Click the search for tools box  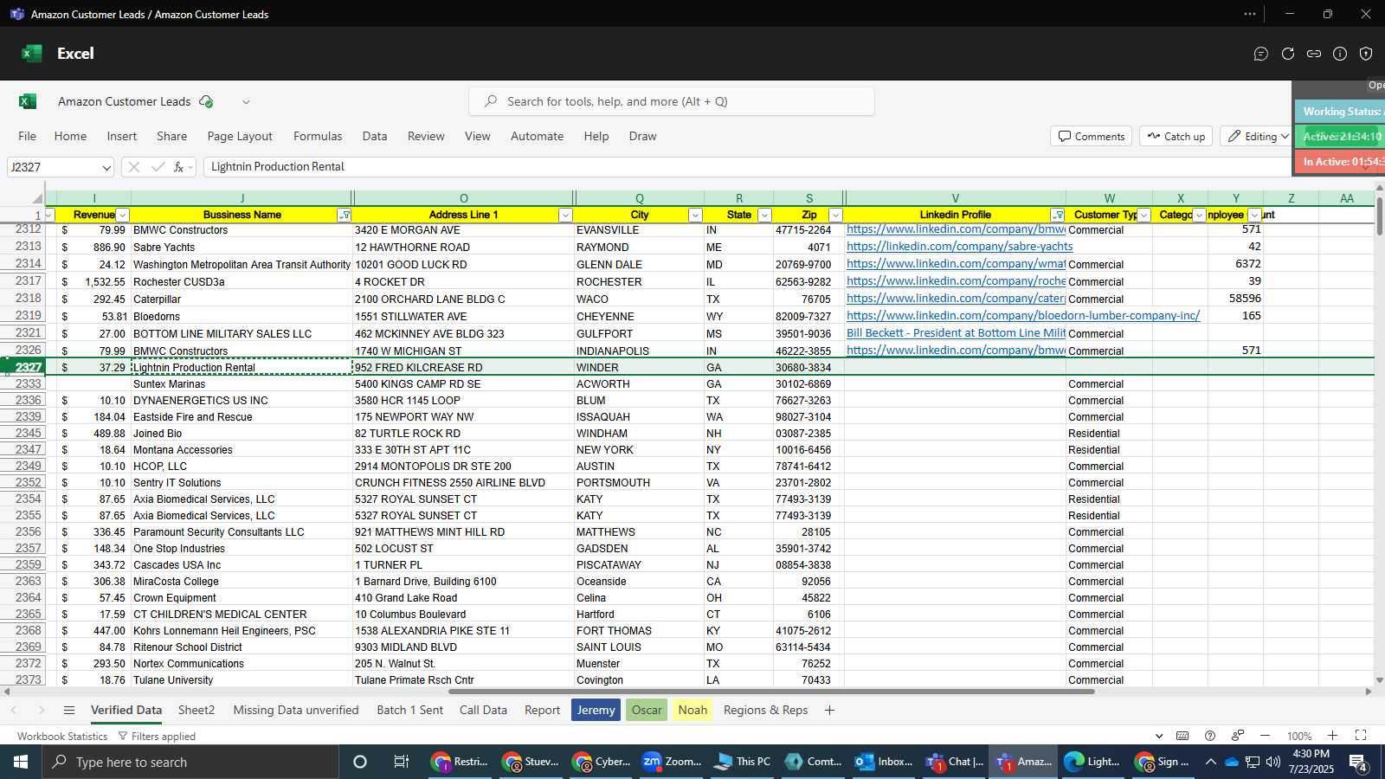point(672,101)
